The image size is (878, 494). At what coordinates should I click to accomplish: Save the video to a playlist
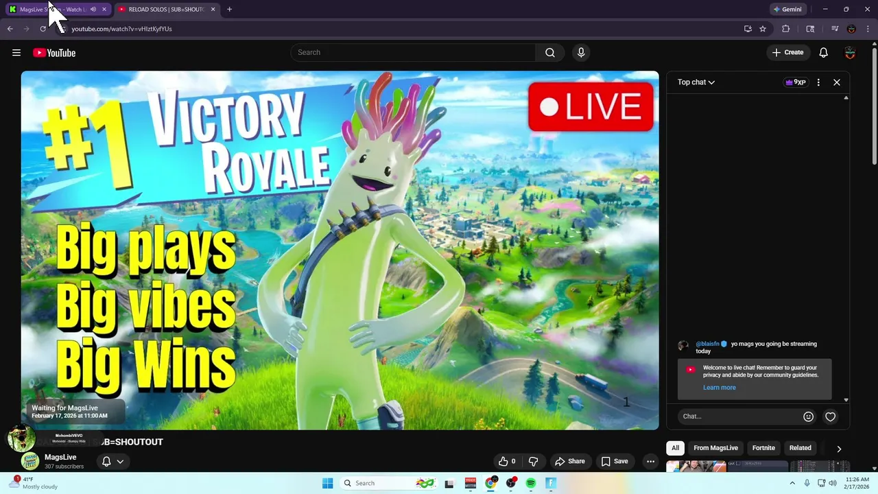tap(615, 461)
